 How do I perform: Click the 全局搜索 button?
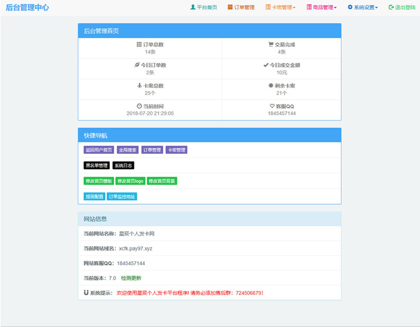click(x=128, y=150)
